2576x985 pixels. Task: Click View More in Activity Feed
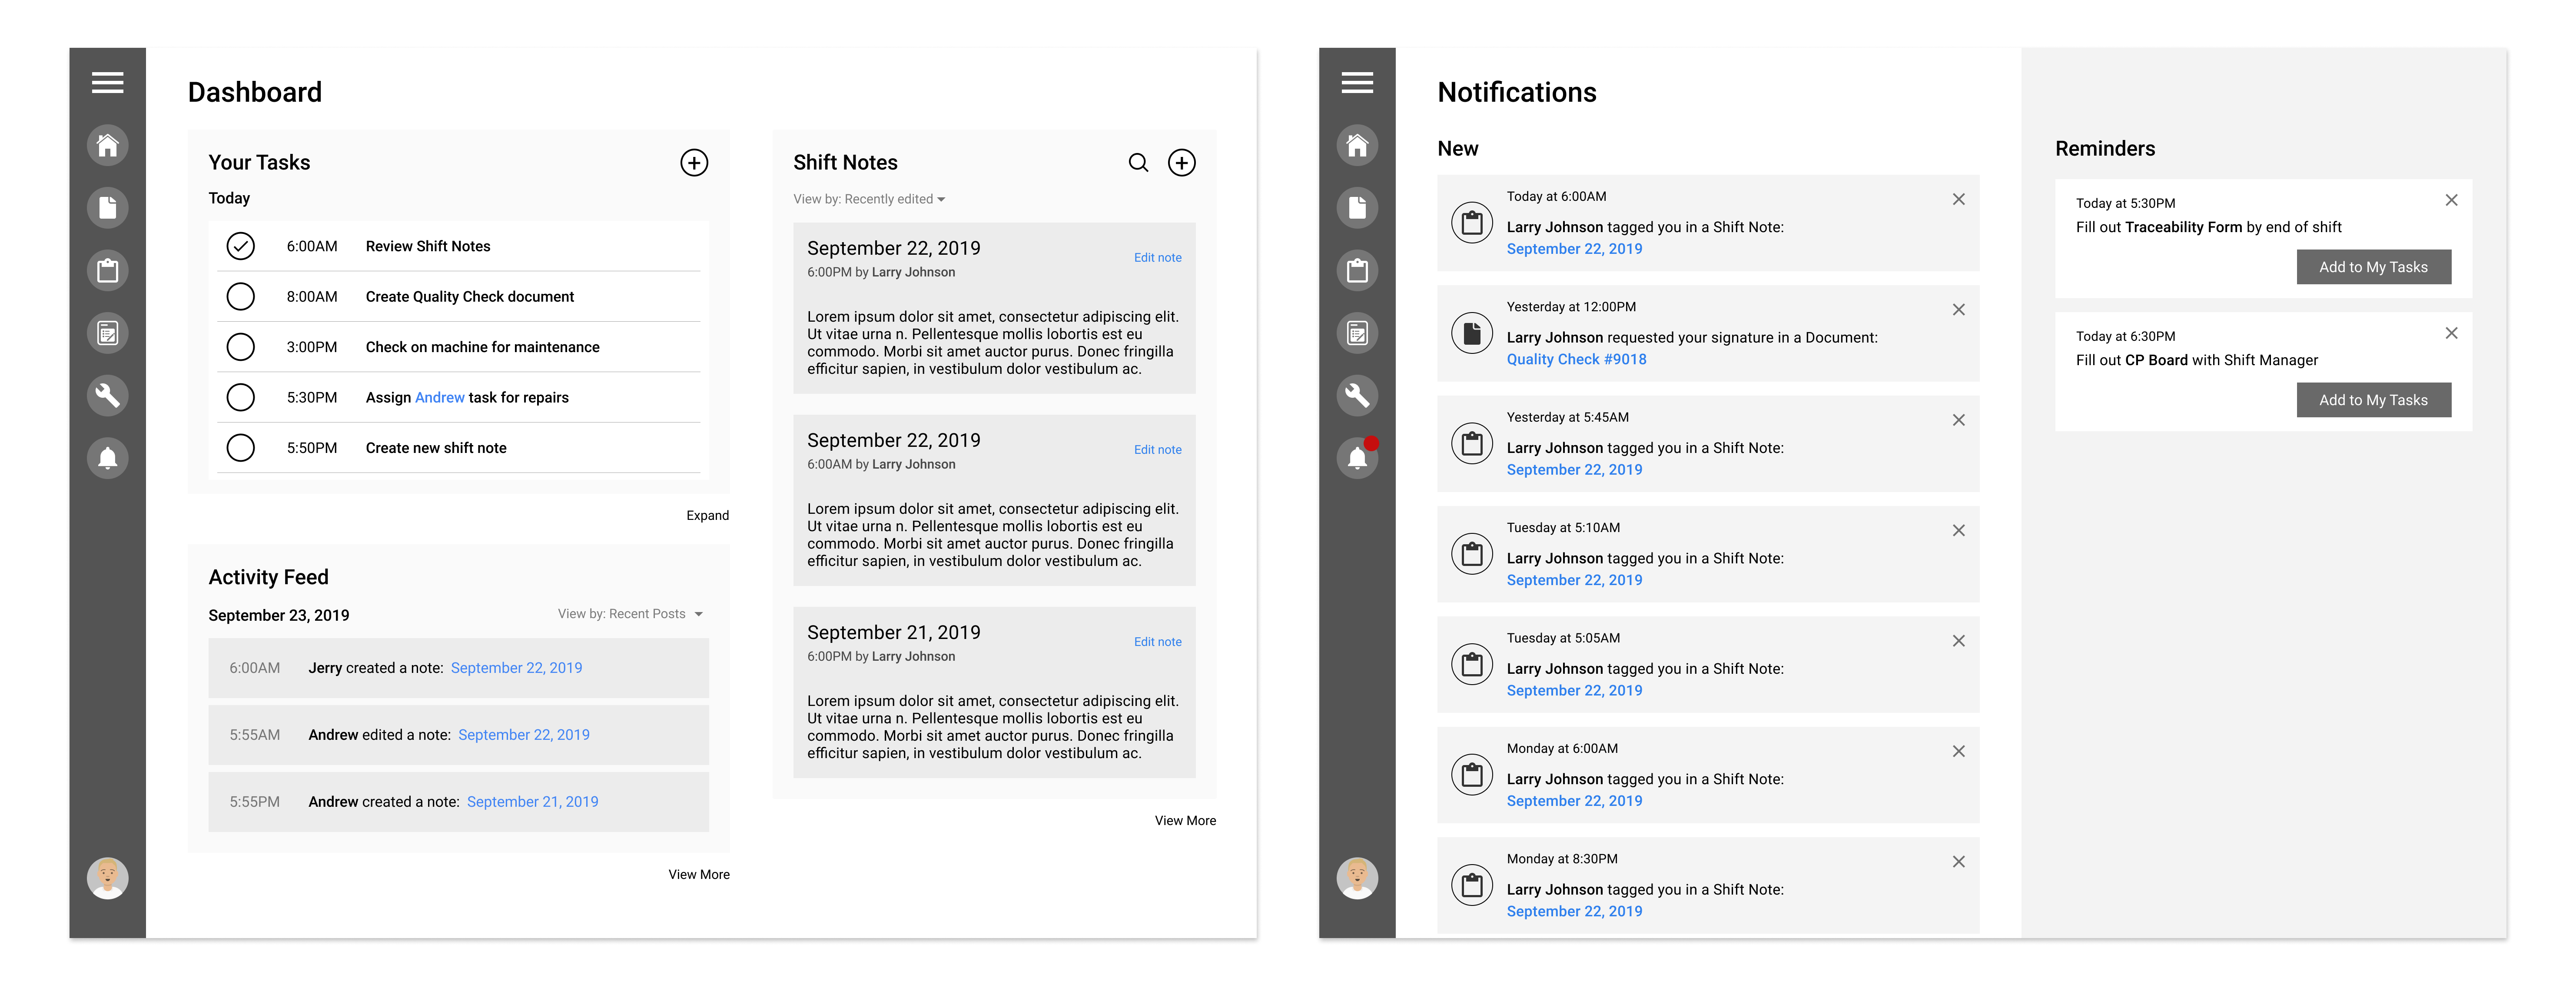tap(698, 872)
